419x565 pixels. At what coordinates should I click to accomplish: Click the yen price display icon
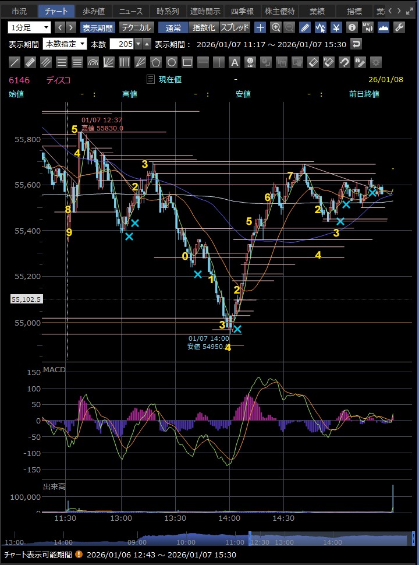coord(336,27)
